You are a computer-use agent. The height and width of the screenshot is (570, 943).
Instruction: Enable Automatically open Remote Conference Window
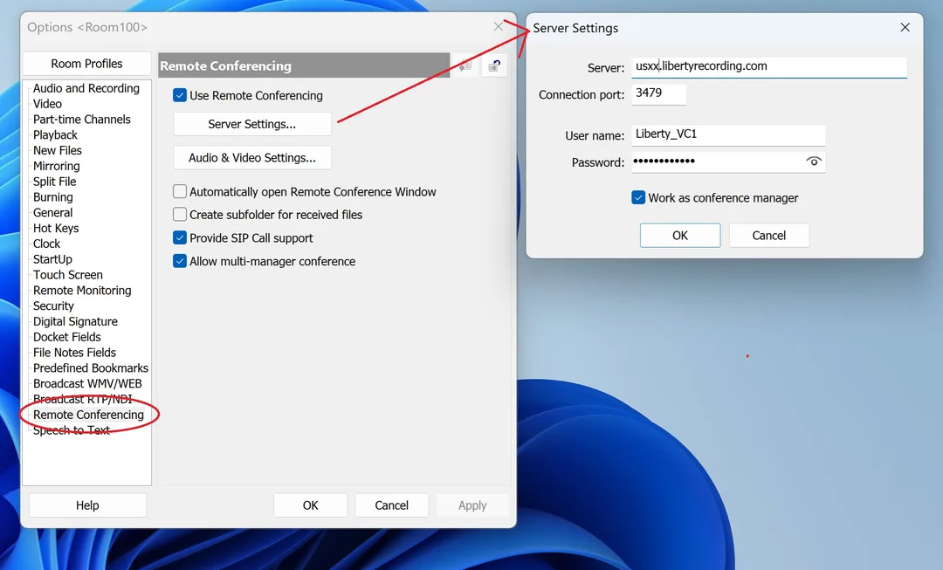(x=180, y=191)
